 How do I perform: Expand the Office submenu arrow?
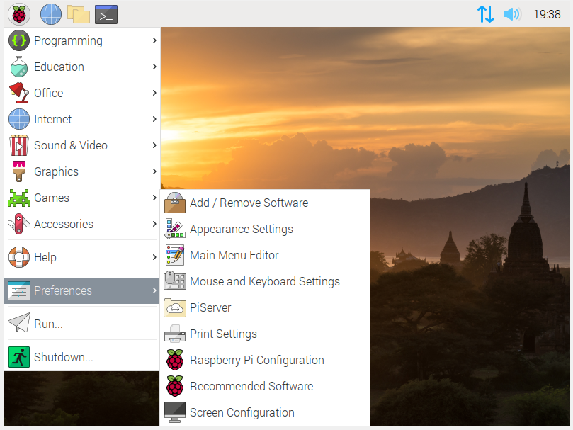tap(154, 93)
